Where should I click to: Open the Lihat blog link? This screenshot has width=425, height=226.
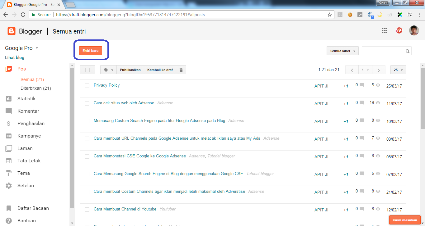point(14,57)
